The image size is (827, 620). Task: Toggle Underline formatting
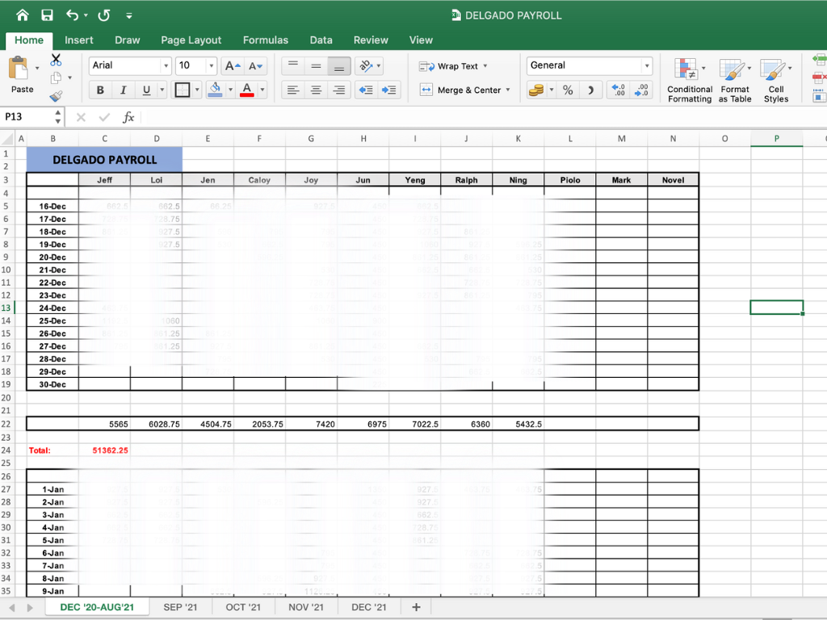(x=147, y=90)
